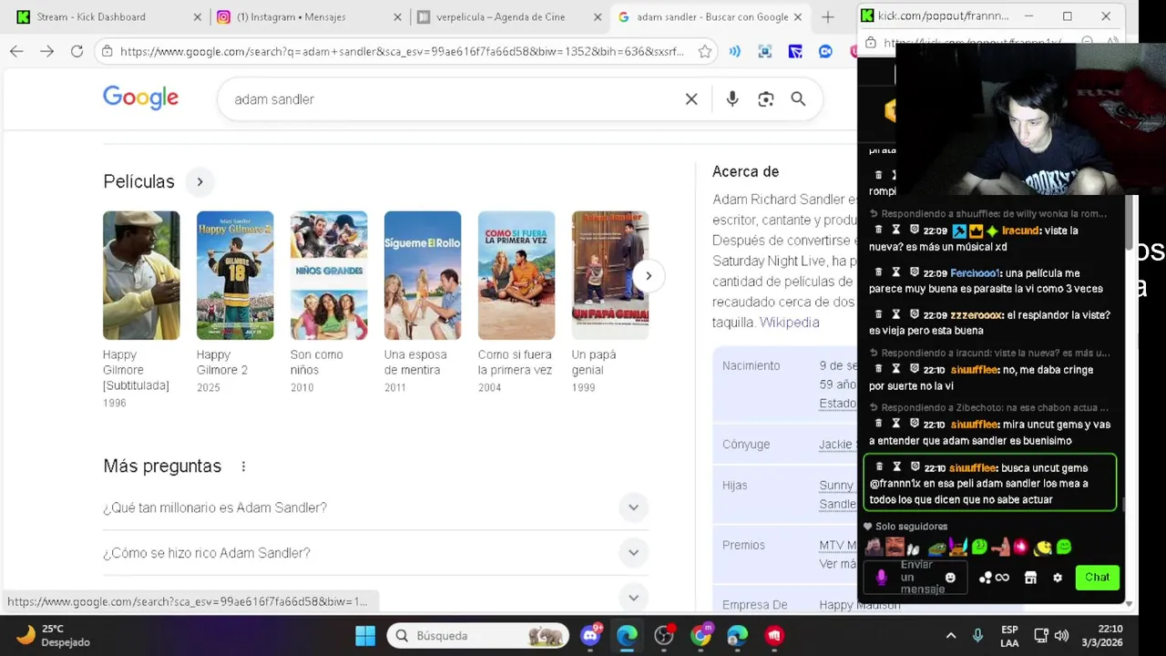Click the MTV M… link beside Premios
The width and height of the screenshot is (1166, 656).
tap(838, 545)
